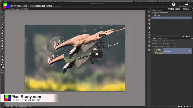
Task: Select the Blur tool
Action: (2, 43)
